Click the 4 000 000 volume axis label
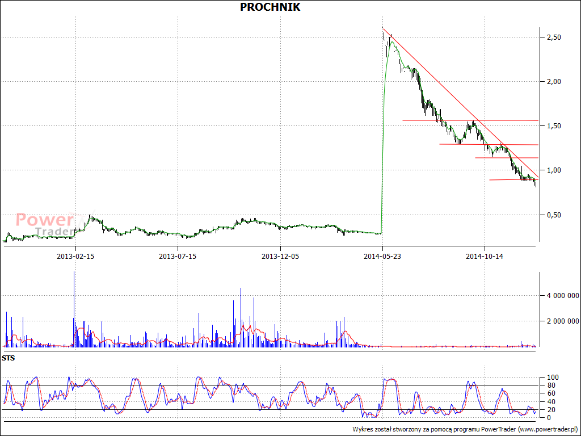Viewport: 581px width, 436px height. pos(562,296)
